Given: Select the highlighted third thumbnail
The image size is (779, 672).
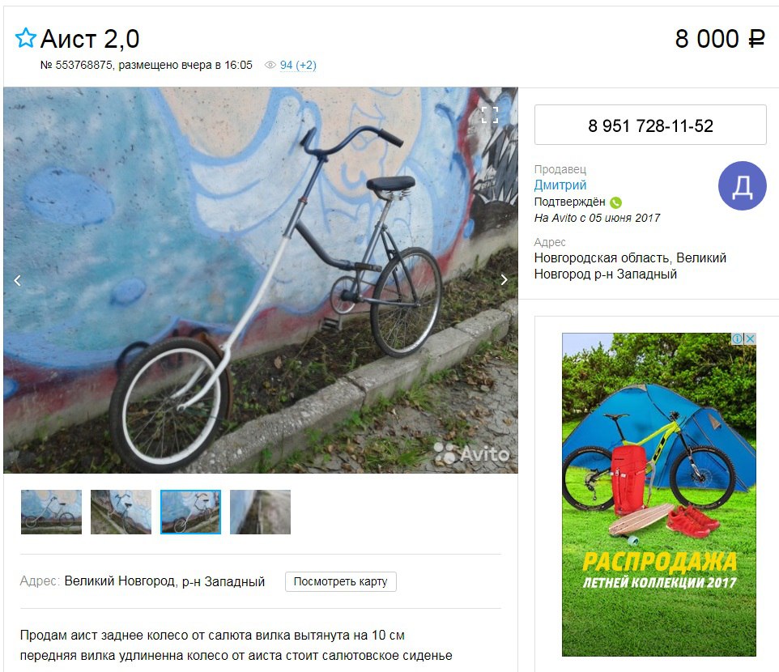Looking at the screenshot, I should click(191, 512).
